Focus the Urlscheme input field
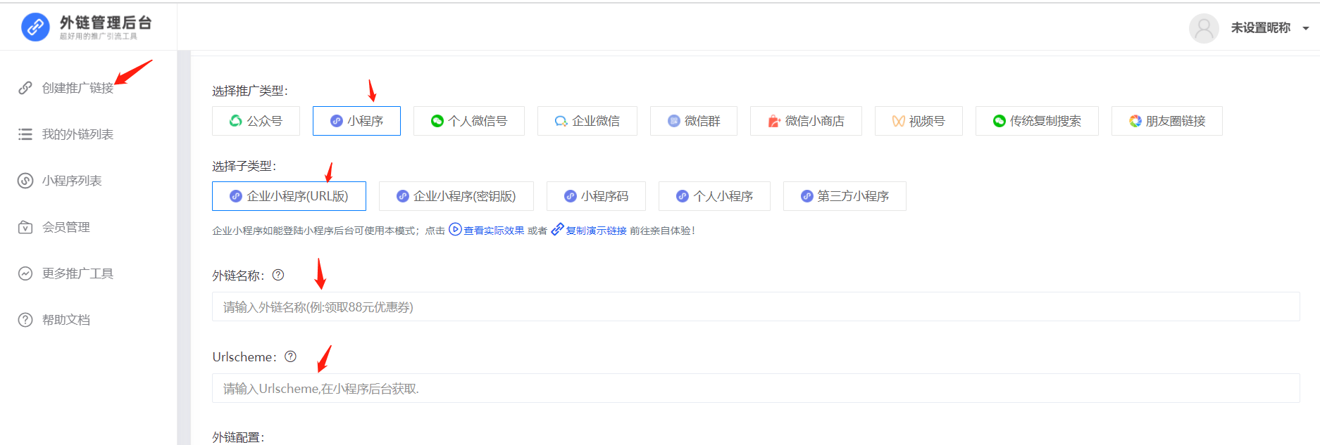This screenshot has width=1320, height=445. [x=756, y=388]
